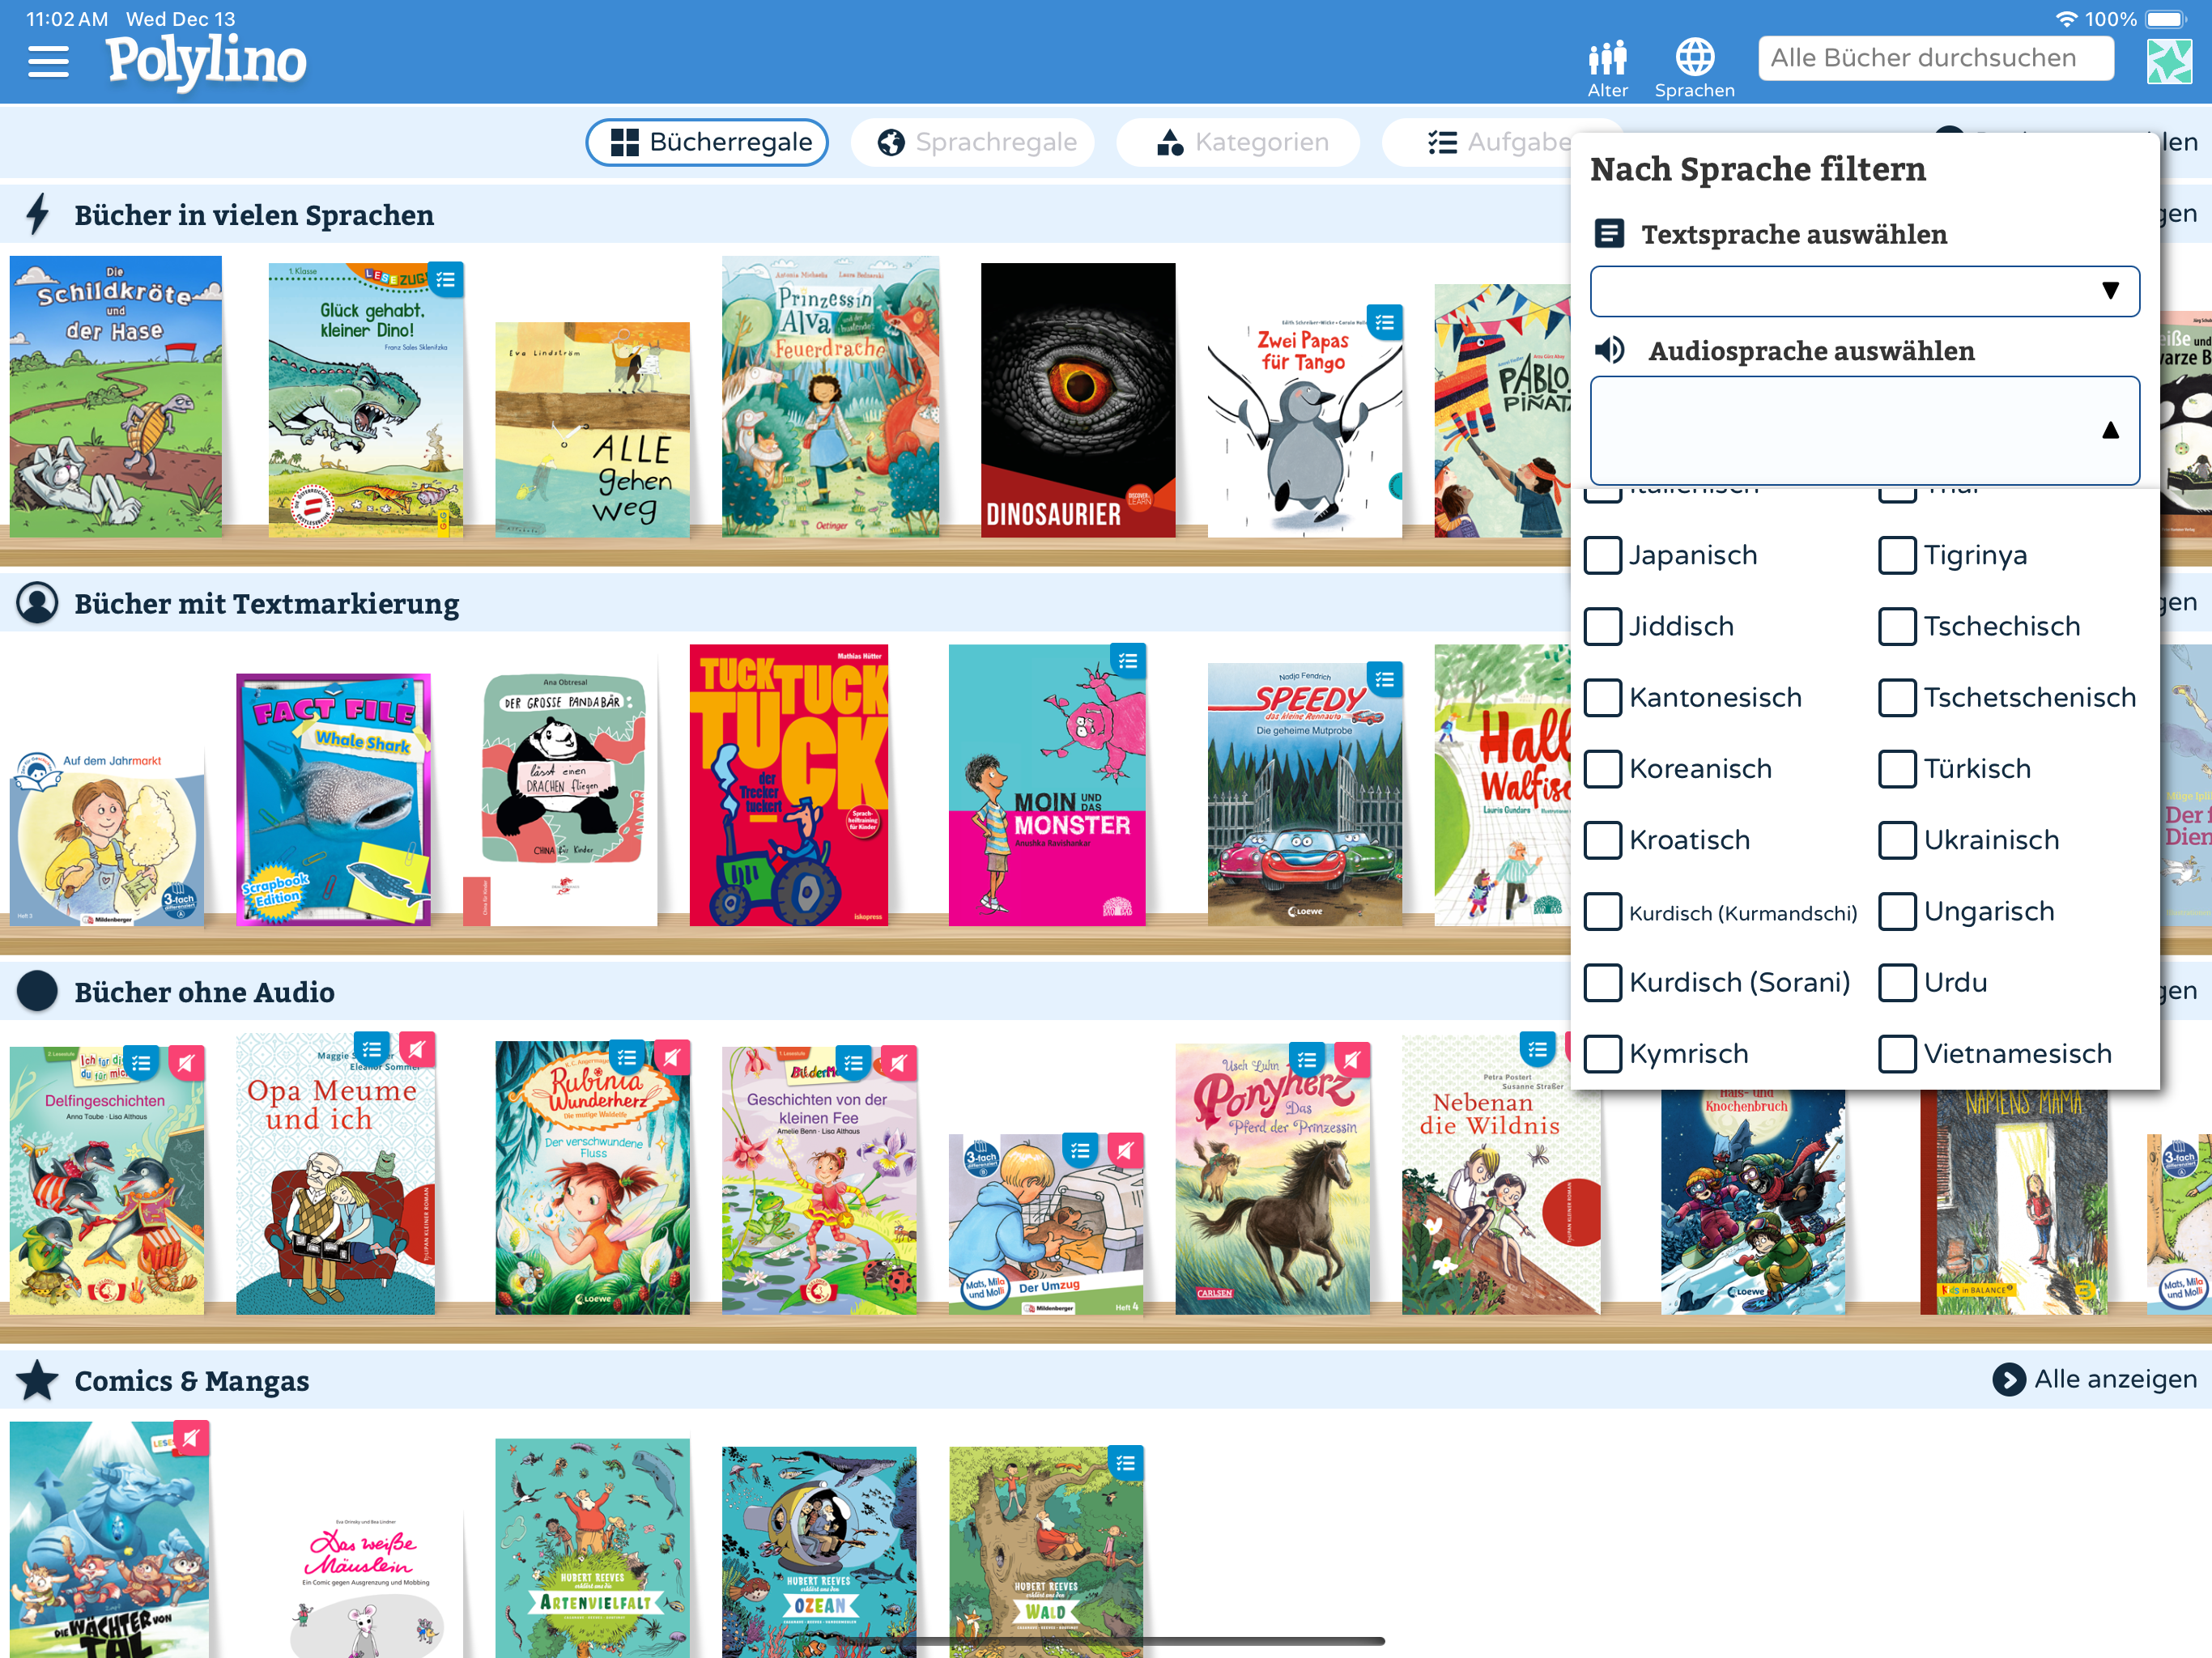The image size is (2212, 1658).
Task: Switch to the Kategorien tab
Action: point(1238,142)
